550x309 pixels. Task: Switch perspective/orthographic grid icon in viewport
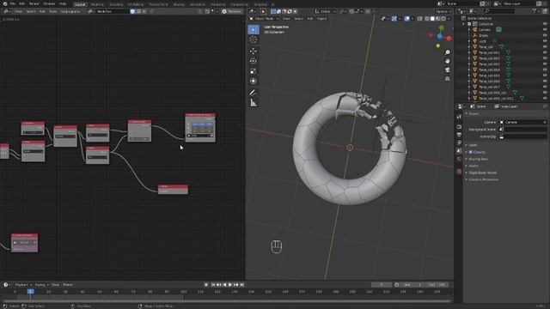448,79
